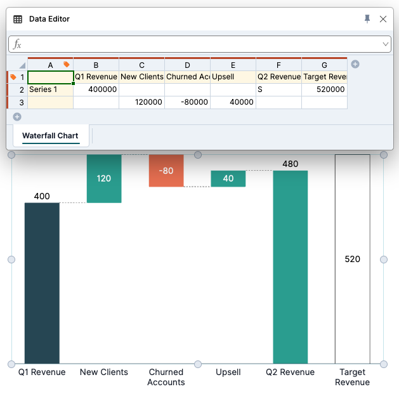This screenshot has width=399, height=396.
Task: Click the red -80 Churned Accounts bar
Action: click(x=166, y=171)
